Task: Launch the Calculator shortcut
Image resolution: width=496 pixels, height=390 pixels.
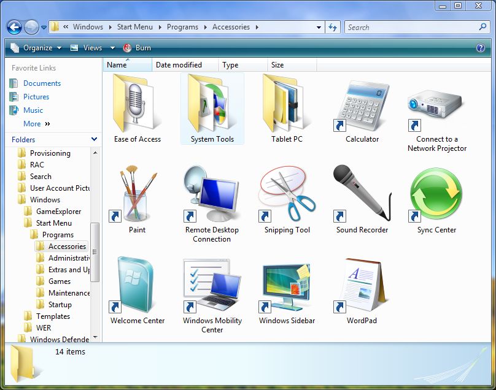Action: tap(362, 110)
